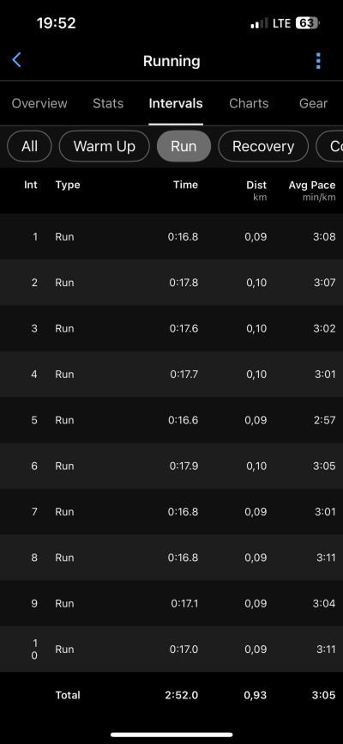Tap the blue back arrow
This screenshot has height=744, width=343.
pos(16,60)
